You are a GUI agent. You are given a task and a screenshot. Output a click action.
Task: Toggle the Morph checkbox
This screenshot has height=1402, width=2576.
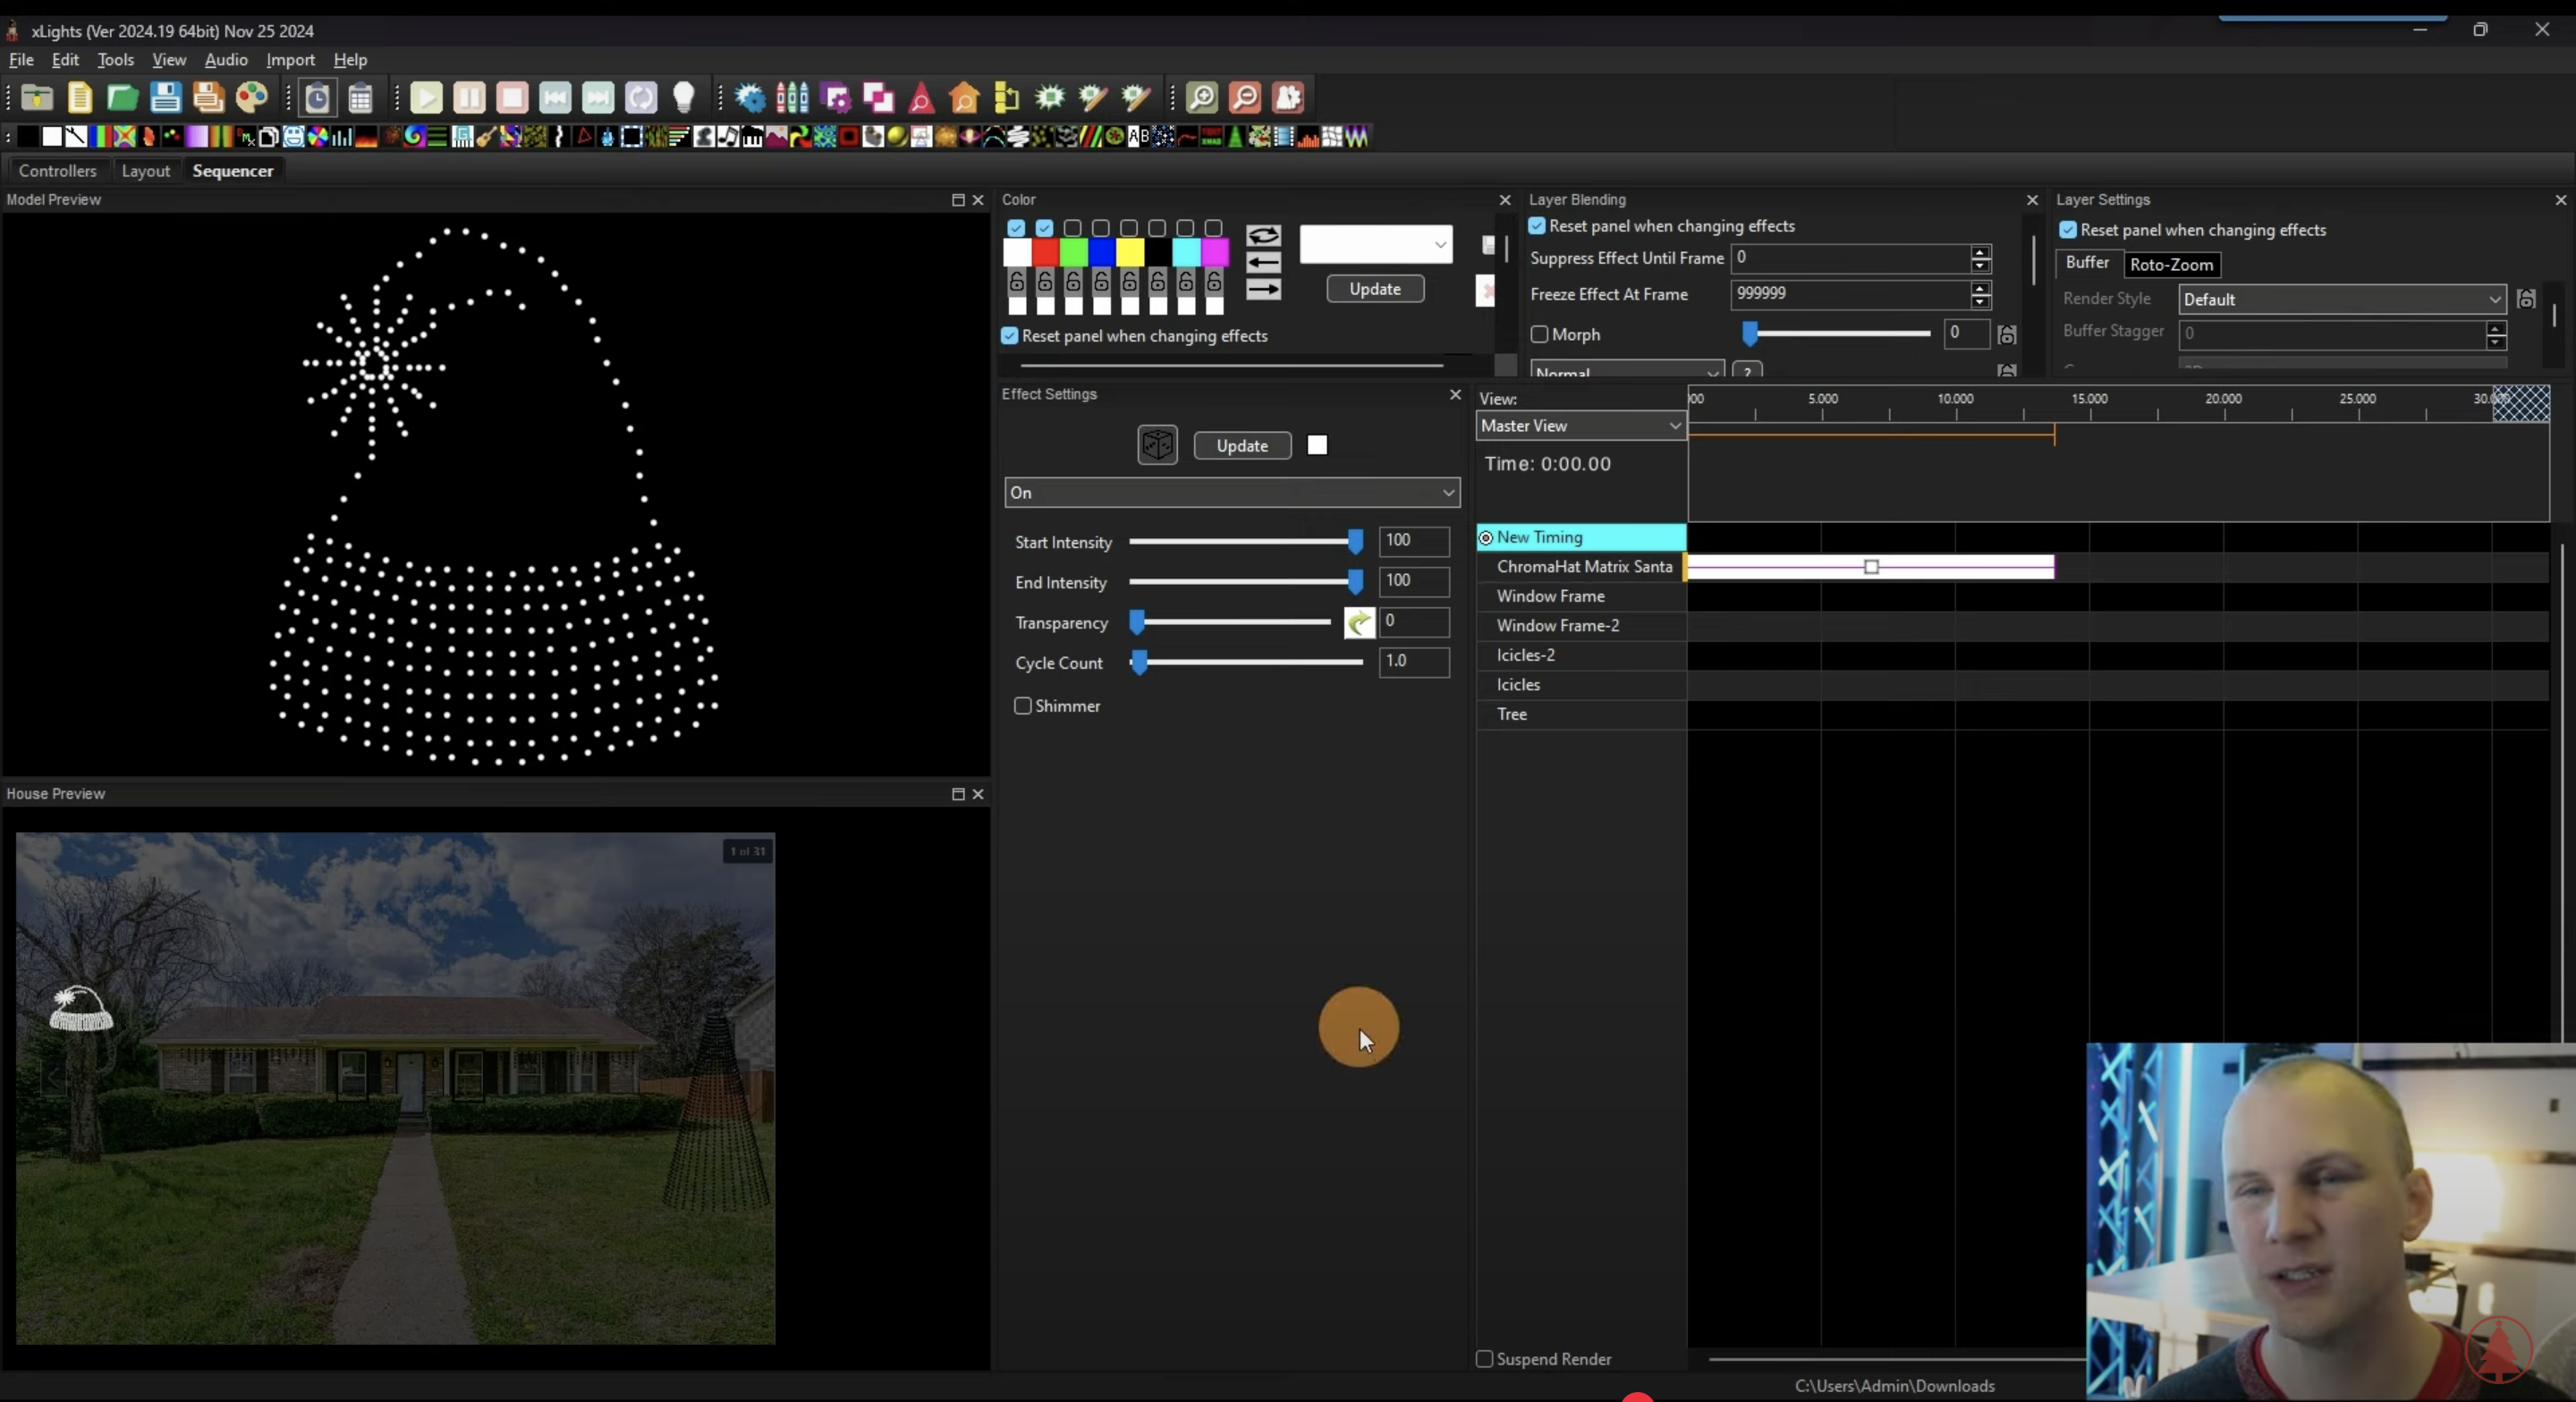tap(1540, 334)
